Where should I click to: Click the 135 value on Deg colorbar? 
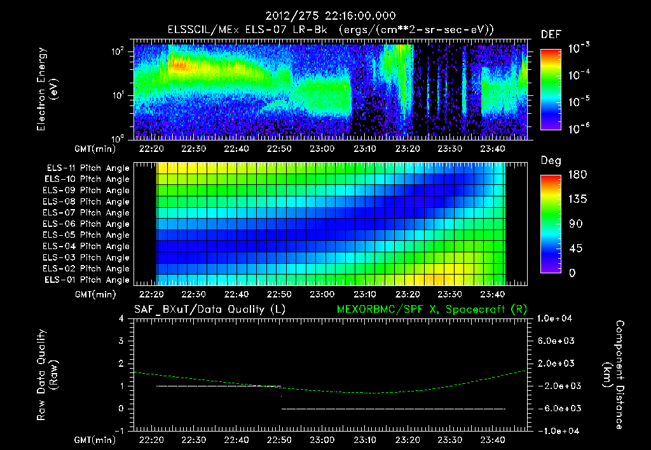(x=577, y=200)
